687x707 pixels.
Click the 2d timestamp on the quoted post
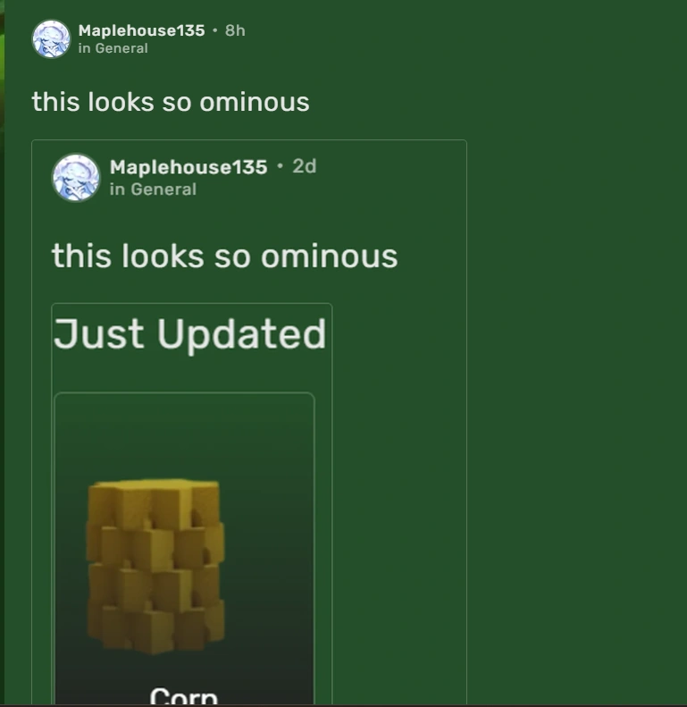pos(305,166)
